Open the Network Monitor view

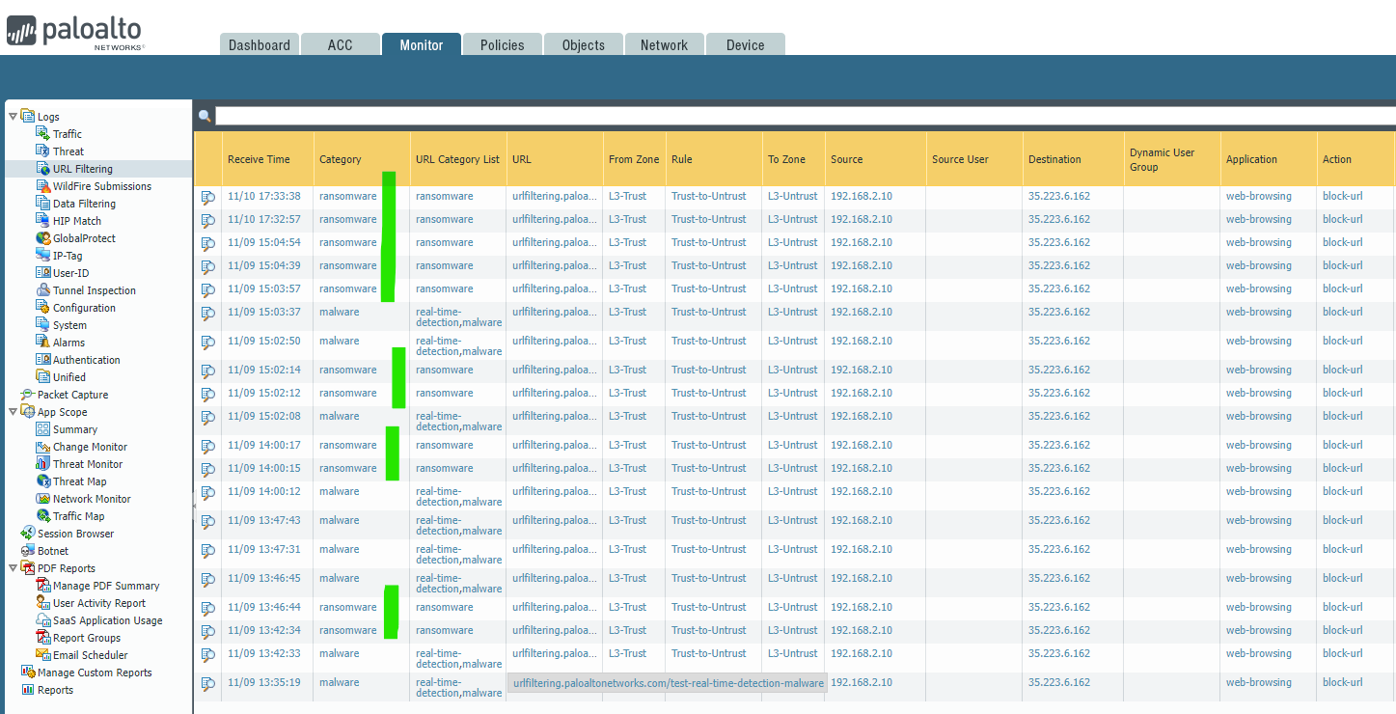pos(90,498)
